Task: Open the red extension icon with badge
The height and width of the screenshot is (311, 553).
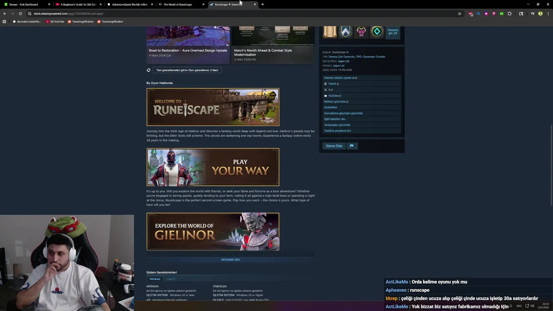Action: click(x=470, y=13)
